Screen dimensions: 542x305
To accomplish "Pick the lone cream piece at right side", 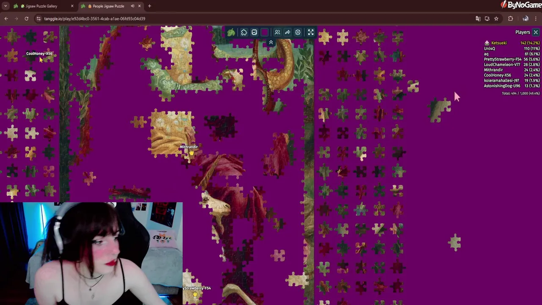I will click(x=455, y=242).
